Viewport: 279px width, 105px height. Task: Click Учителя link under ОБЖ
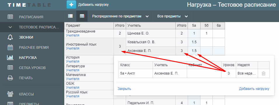pyautogui.click(x=73, y=88)
